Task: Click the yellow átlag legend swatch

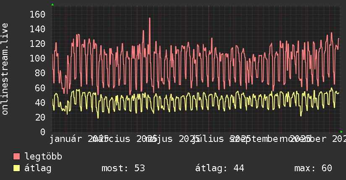Action: (16, 168)
